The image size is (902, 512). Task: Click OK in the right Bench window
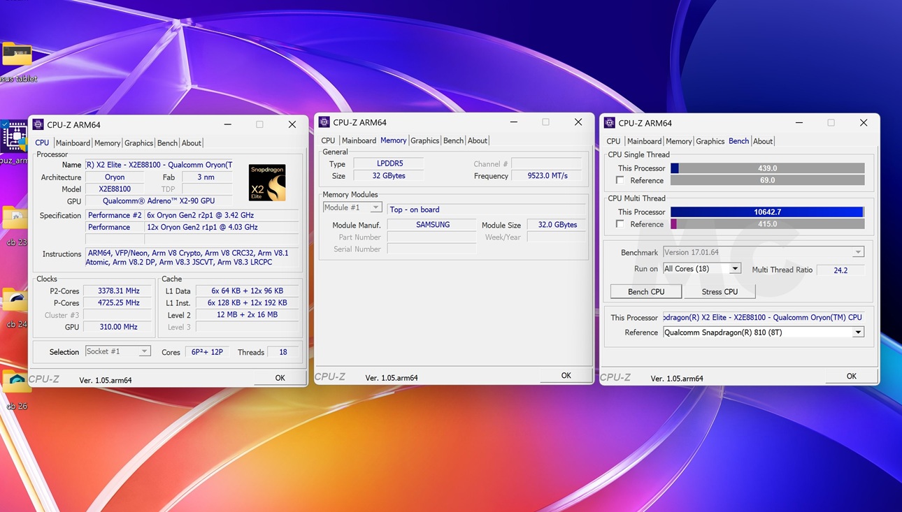point(851,376)
